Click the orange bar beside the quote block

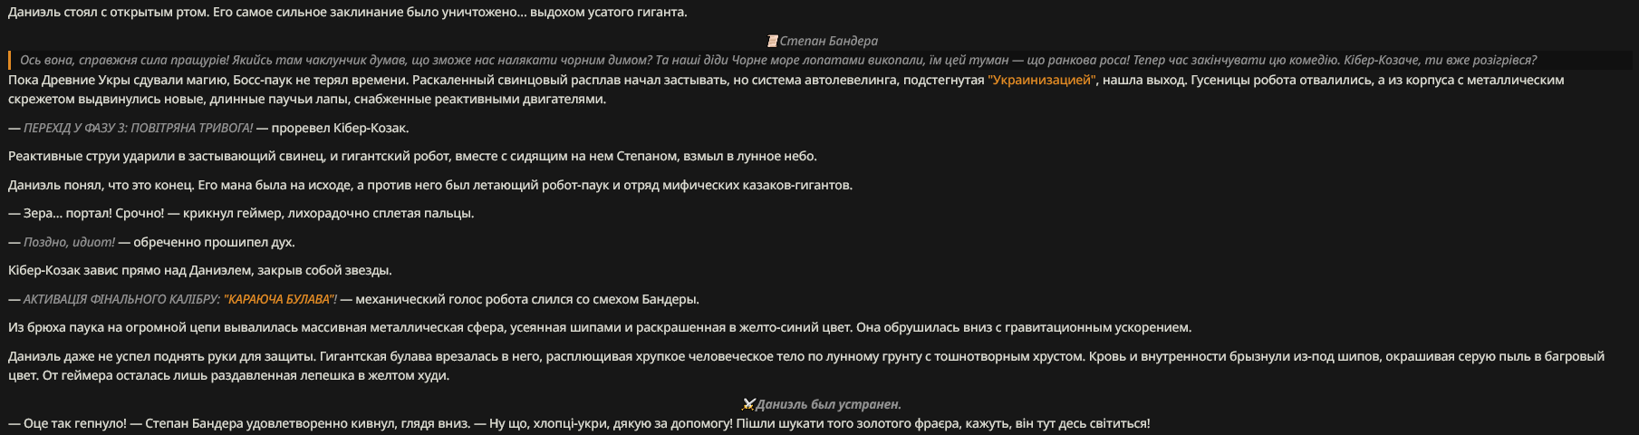(9, 61)
